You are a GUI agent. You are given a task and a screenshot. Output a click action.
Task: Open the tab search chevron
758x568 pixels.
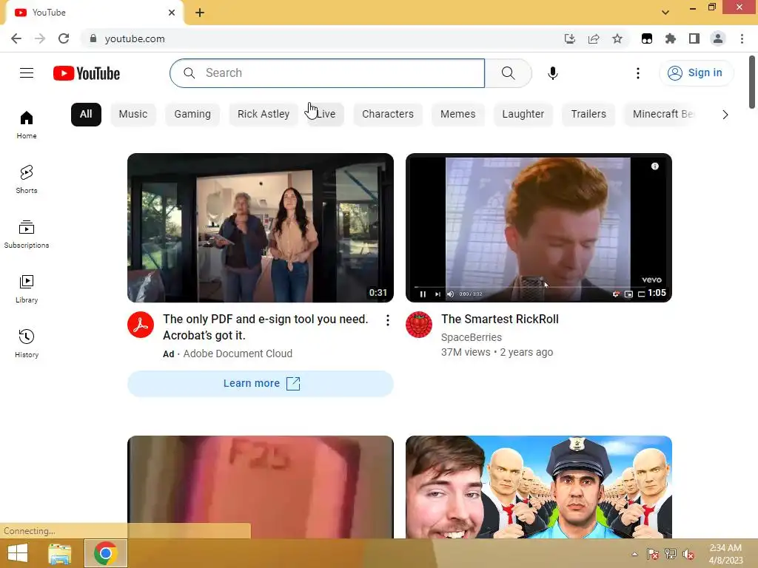tap(665, 13)
